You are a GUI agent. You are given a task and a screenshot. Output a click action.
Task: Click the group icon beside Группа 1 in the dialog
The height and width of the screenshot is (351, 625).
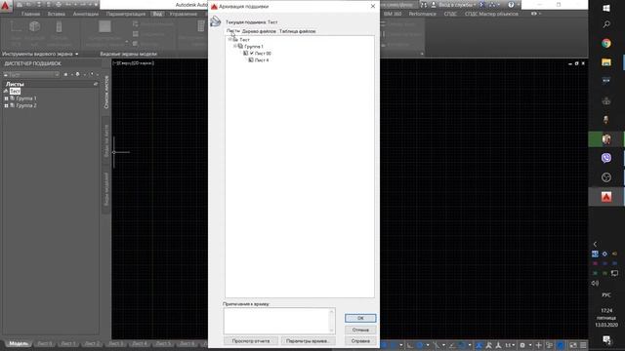click(x=240, y=46)
